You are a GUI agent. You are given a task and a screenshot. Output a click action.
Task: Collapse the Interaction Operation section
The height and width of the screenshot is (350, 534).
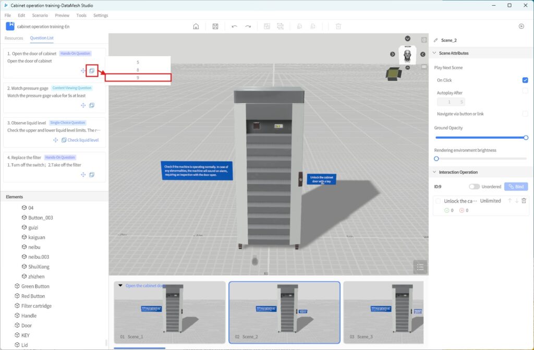(x=434, y=172)
